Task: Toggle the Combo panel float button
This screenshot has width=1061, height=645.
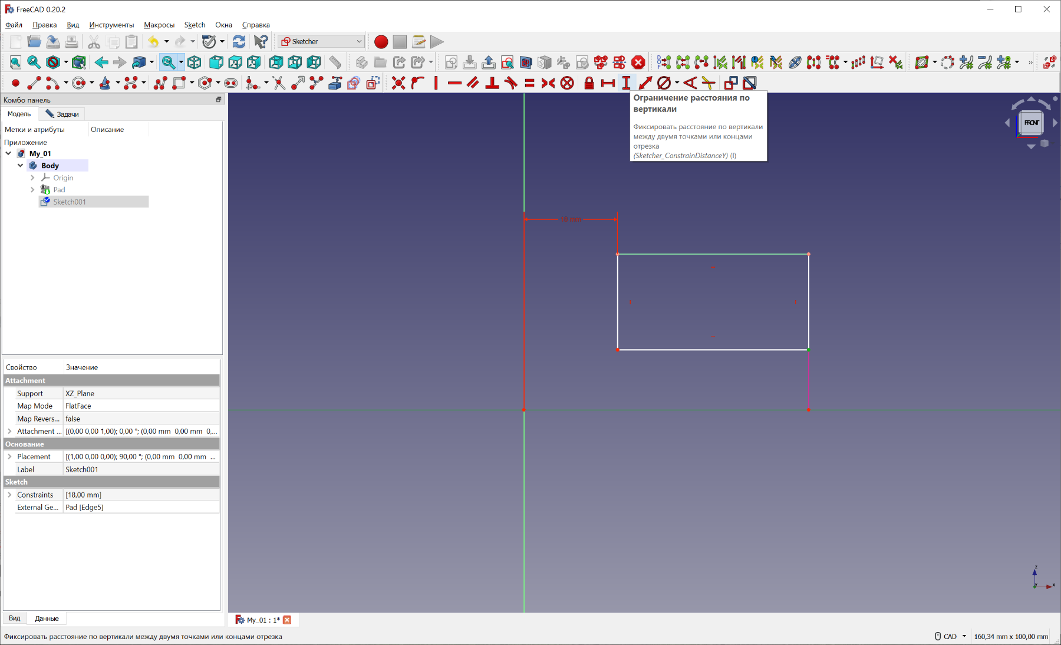Action: pyautogui.click(x=219, y=100)
